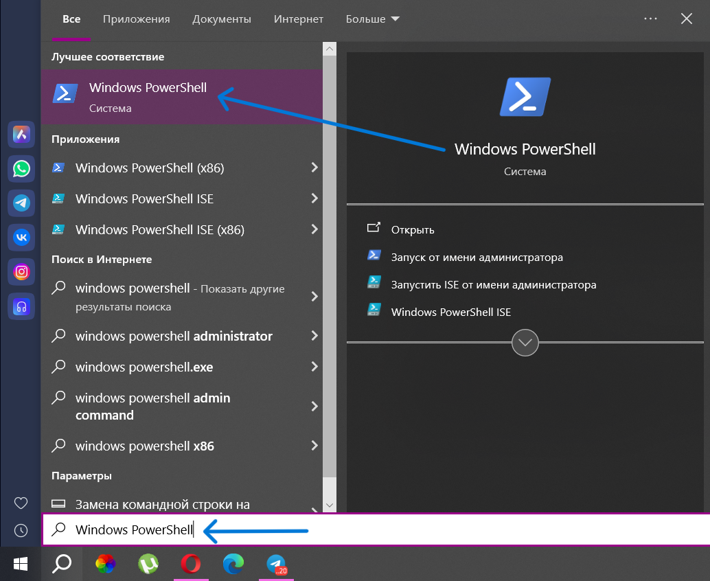The width and height of the screenshot is (710, 581).
Task: Click the Windows Start button
Action: [x=21, y=564]
